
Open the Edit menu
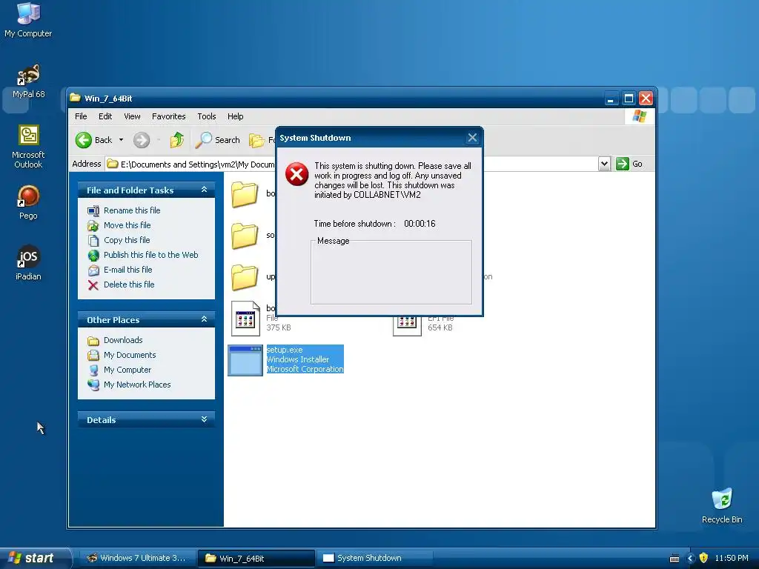pos(105,116)
